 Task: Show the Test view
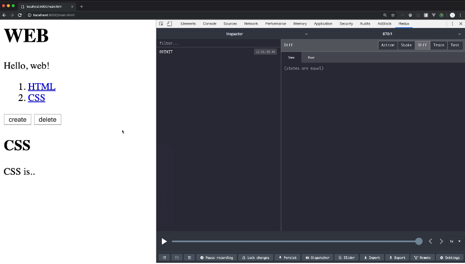pos(455,45)
